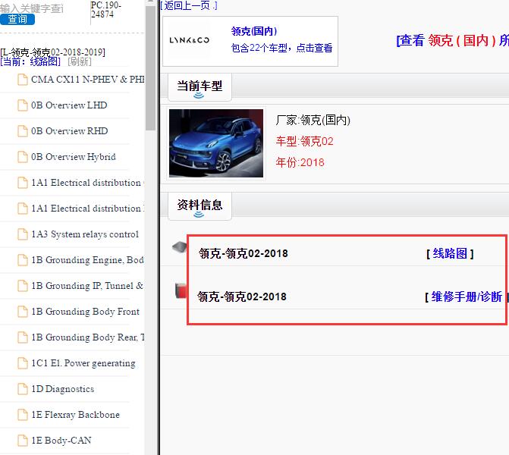Open the 1E Flexray Backbone diagram

point(76,415)
